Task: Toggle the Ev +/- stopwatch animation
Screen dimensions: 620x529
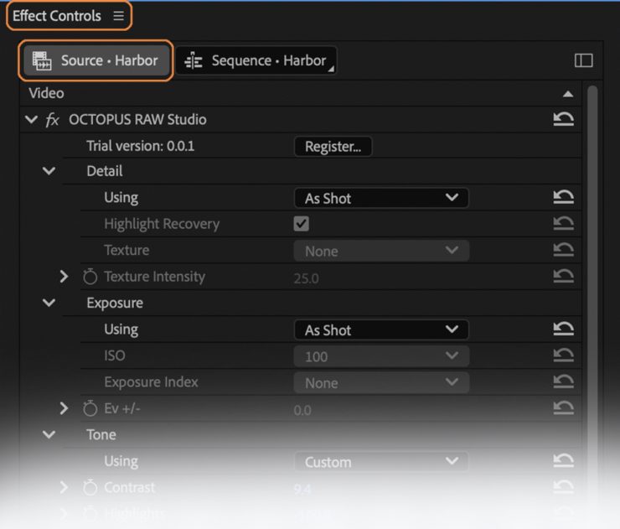Action: (90, 408)
